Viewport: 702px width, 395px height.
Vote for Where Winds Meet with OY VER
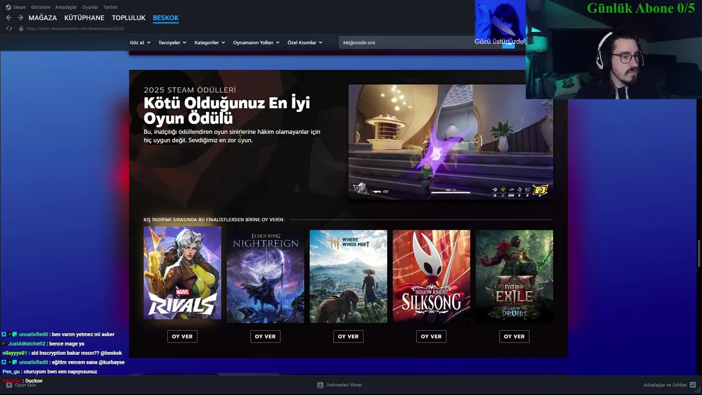click(x=348, y=336)
